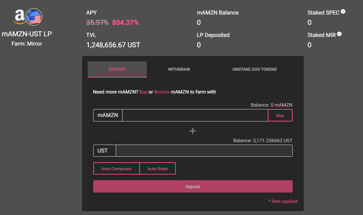Click the Max button for mAMZN
Image resolution: width=363 pixels, height=215 pixels.
coord(280,115)
